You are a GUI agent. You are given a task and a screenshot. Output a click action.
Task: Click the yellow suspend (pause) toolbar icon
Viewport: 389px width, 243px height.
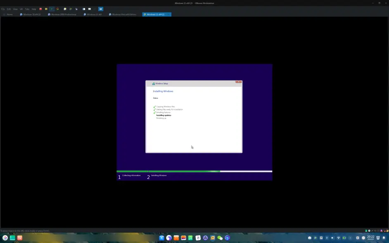point(46,9)
